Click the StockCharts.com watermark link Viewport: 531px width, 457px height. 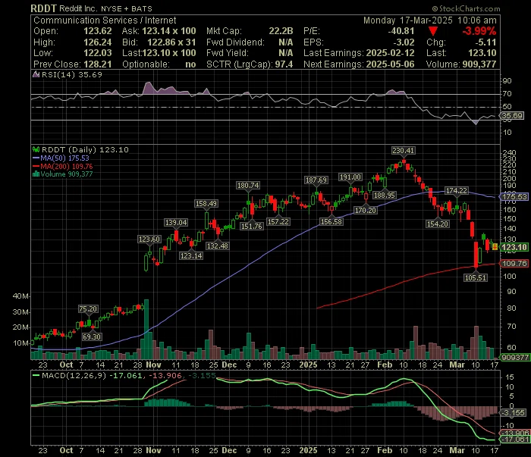pyautogui.click(x=466, y=8)
